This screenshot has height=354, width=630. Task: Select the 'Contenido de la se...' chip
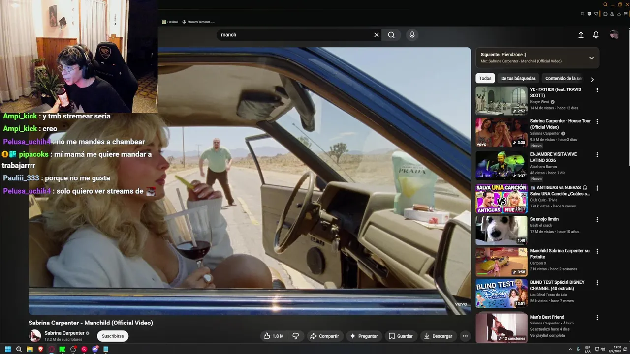563,79
